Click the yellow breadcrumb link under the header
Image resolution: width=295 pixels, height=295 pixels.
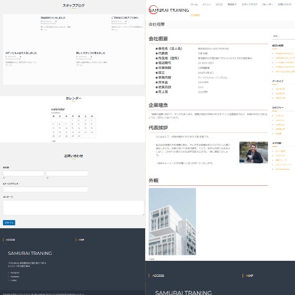pos(195,15)
